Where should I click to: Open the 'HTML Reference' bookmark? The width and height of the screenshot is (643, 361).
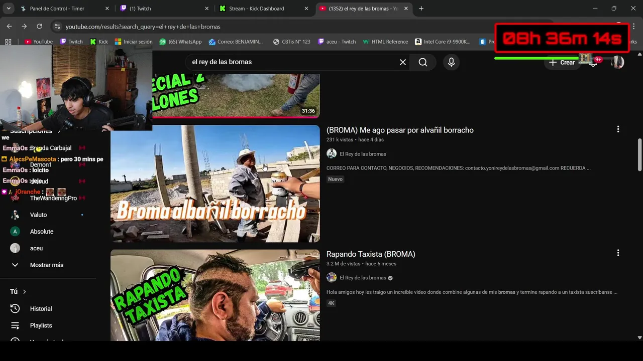(385, 42)
